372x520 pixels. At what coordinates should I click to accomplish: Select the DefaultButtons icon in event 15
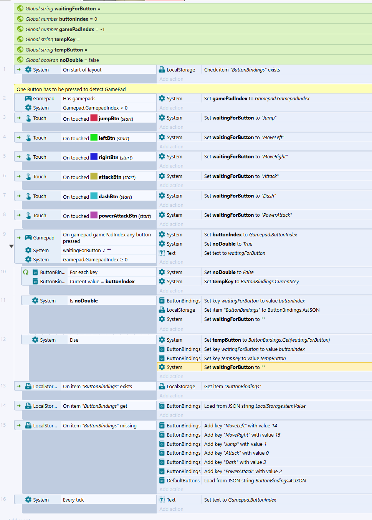coord(162,480)
